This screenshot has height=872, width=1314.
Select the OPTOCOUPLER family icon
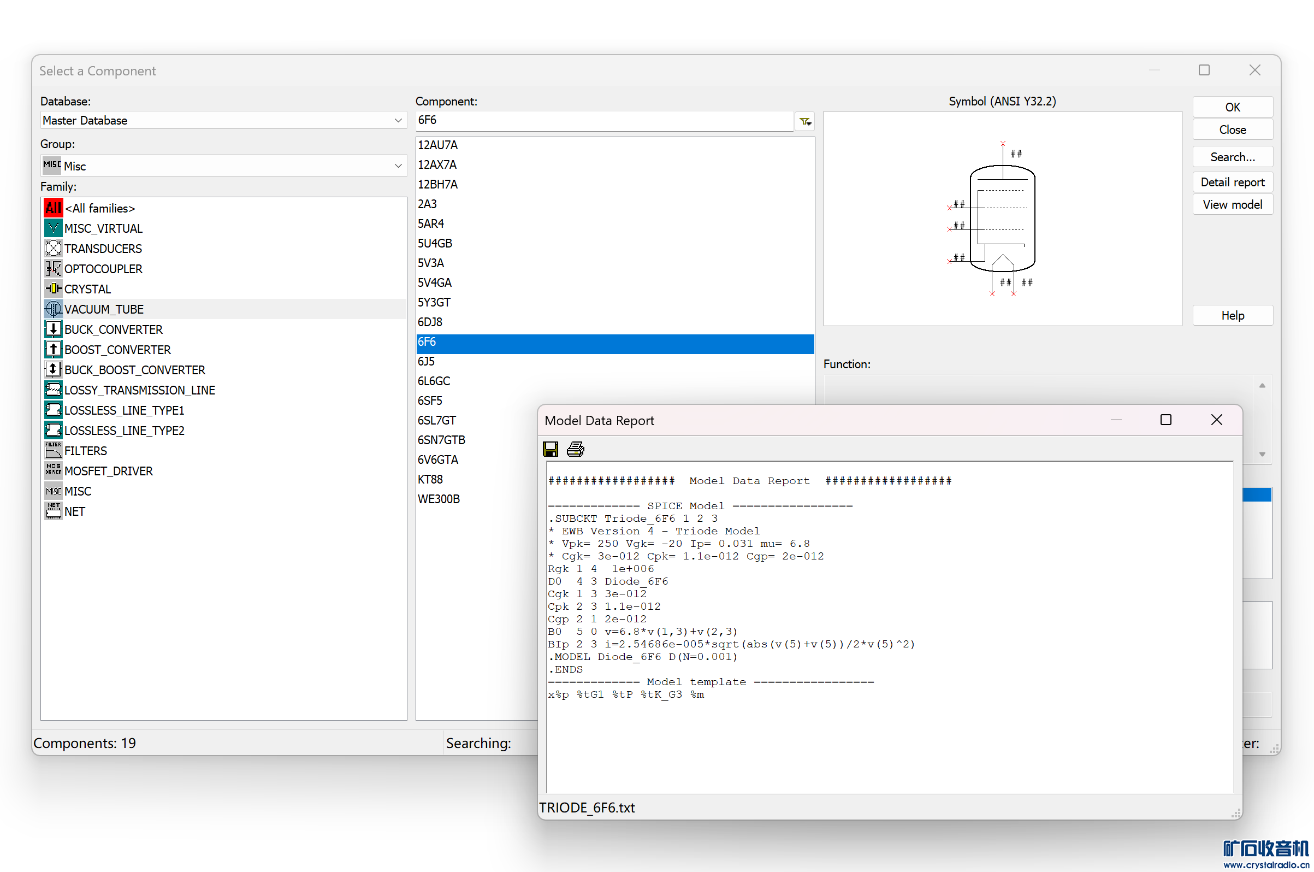pyautogui.click(x=53, y=269)
